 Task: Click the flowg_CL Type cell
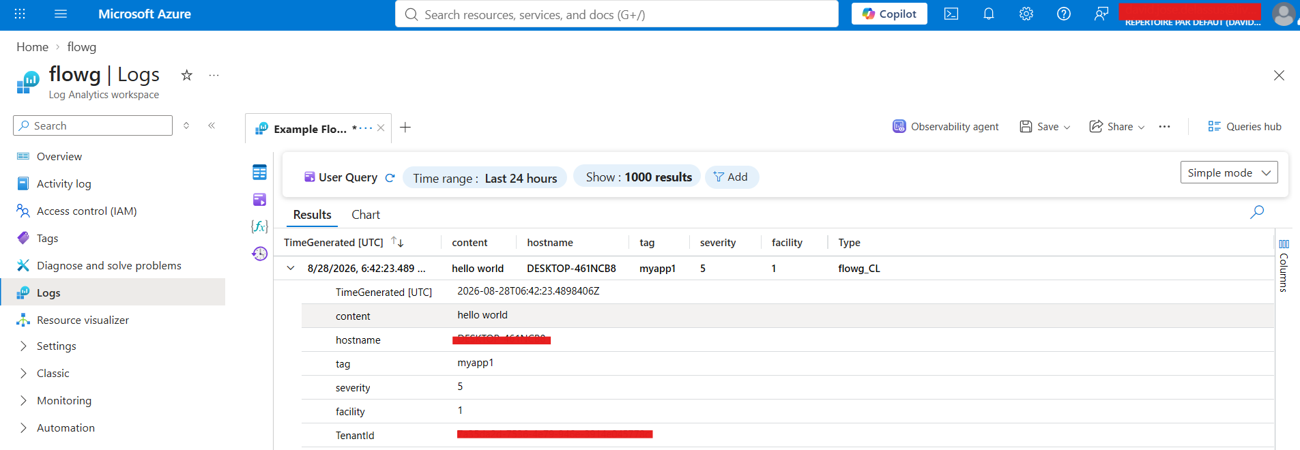click(x=859, y=269)
